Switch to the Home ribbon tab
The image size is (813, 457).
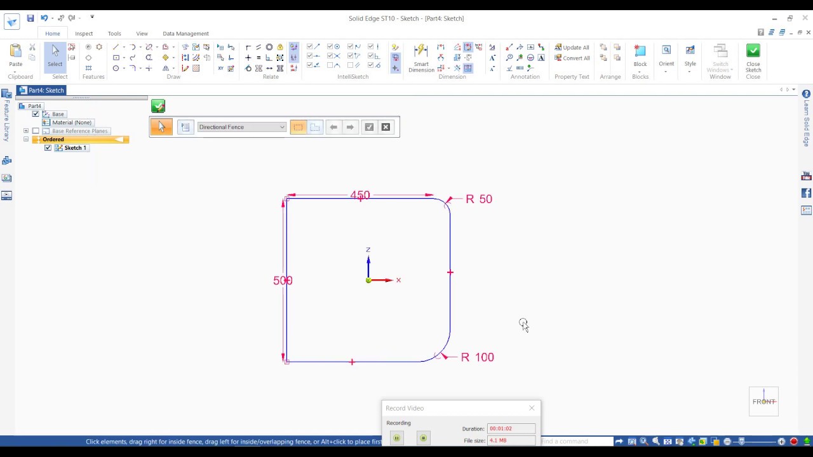click(x=53, y=34)
